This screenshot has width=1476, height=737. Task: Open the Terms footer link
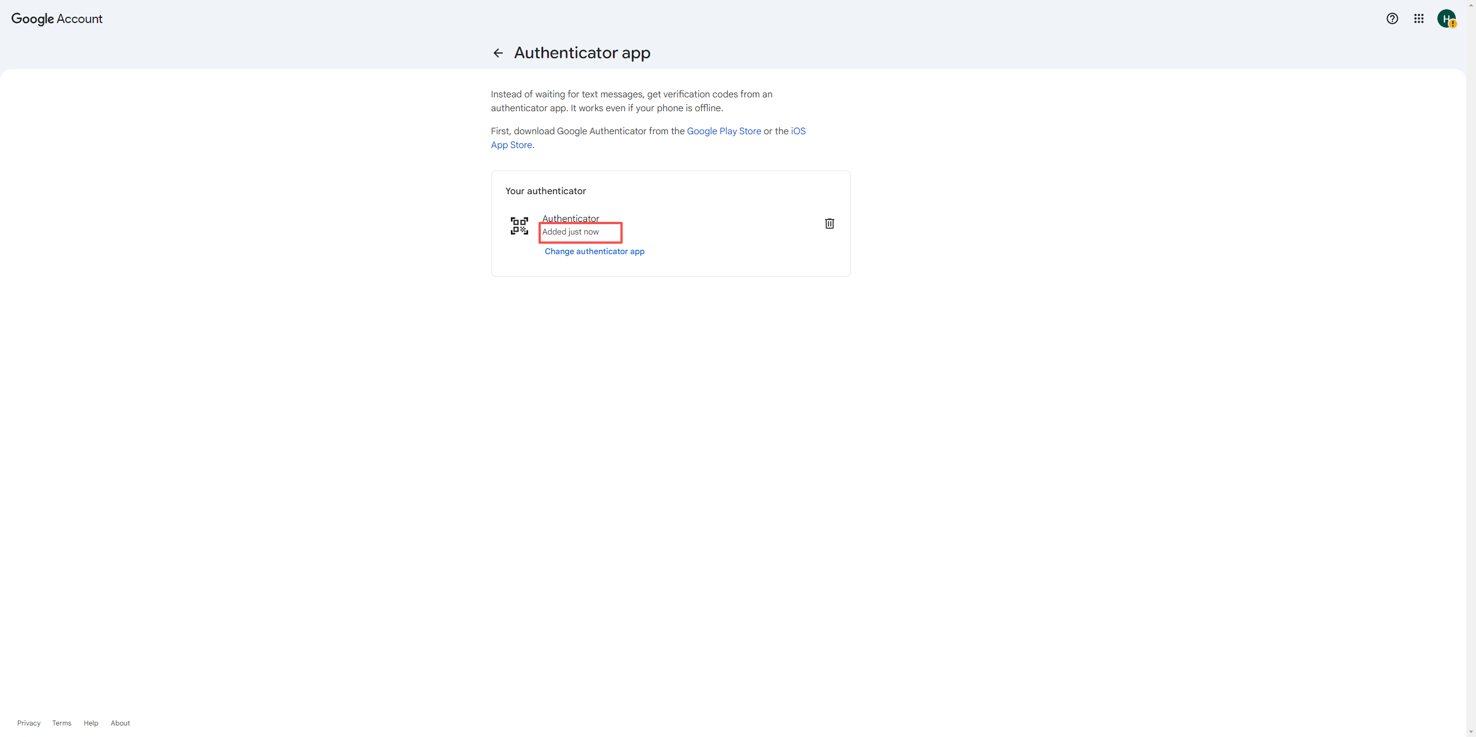tap(62, 723)
